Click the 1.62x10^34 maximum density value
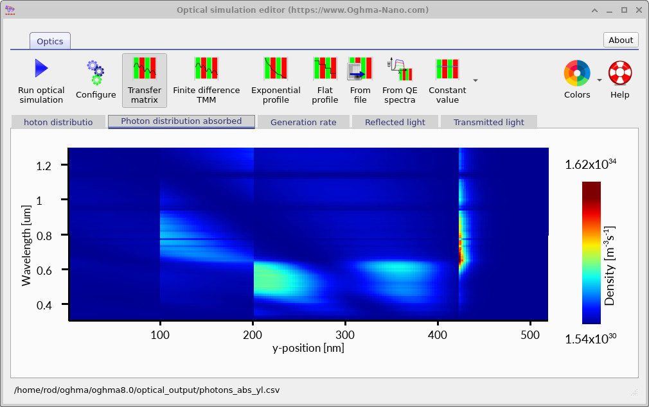The height and width of the screenshot is (407, 649). [591, 164]
